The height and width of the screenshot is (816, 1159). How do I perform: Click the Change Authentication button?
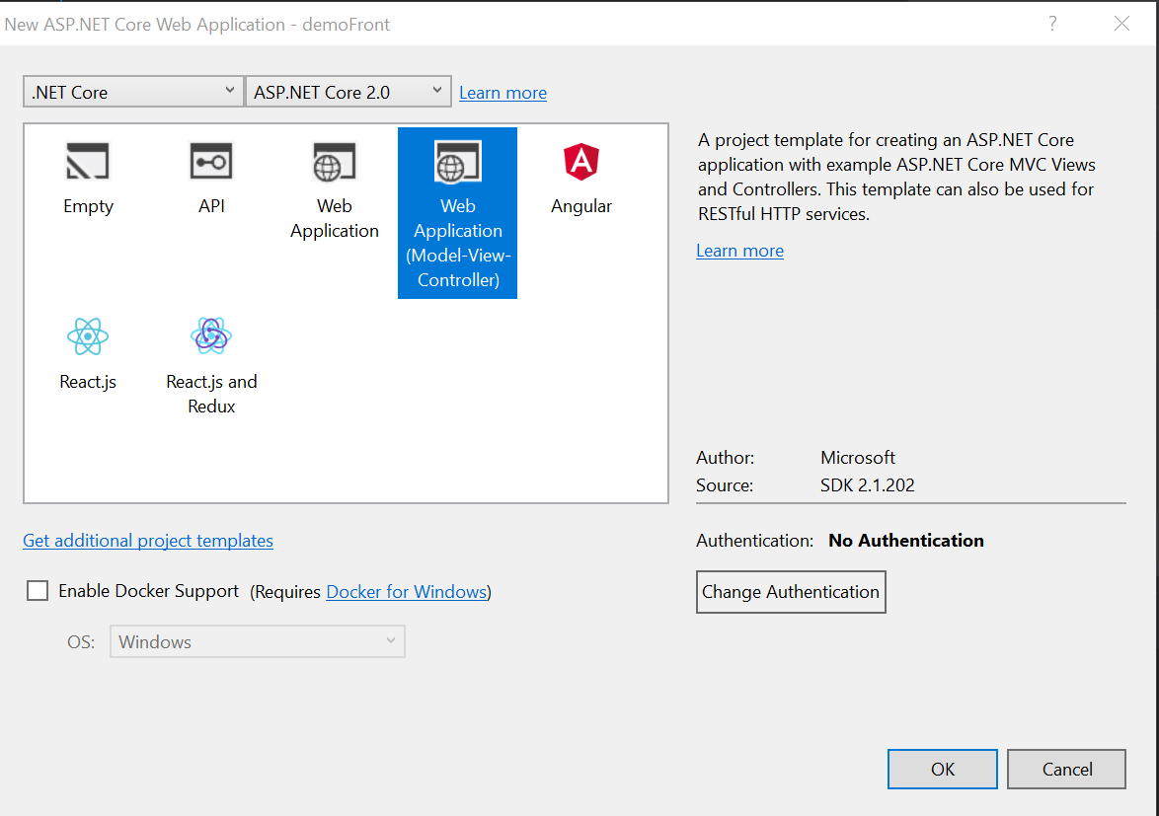pyautogui.click(x=790, y=591)
